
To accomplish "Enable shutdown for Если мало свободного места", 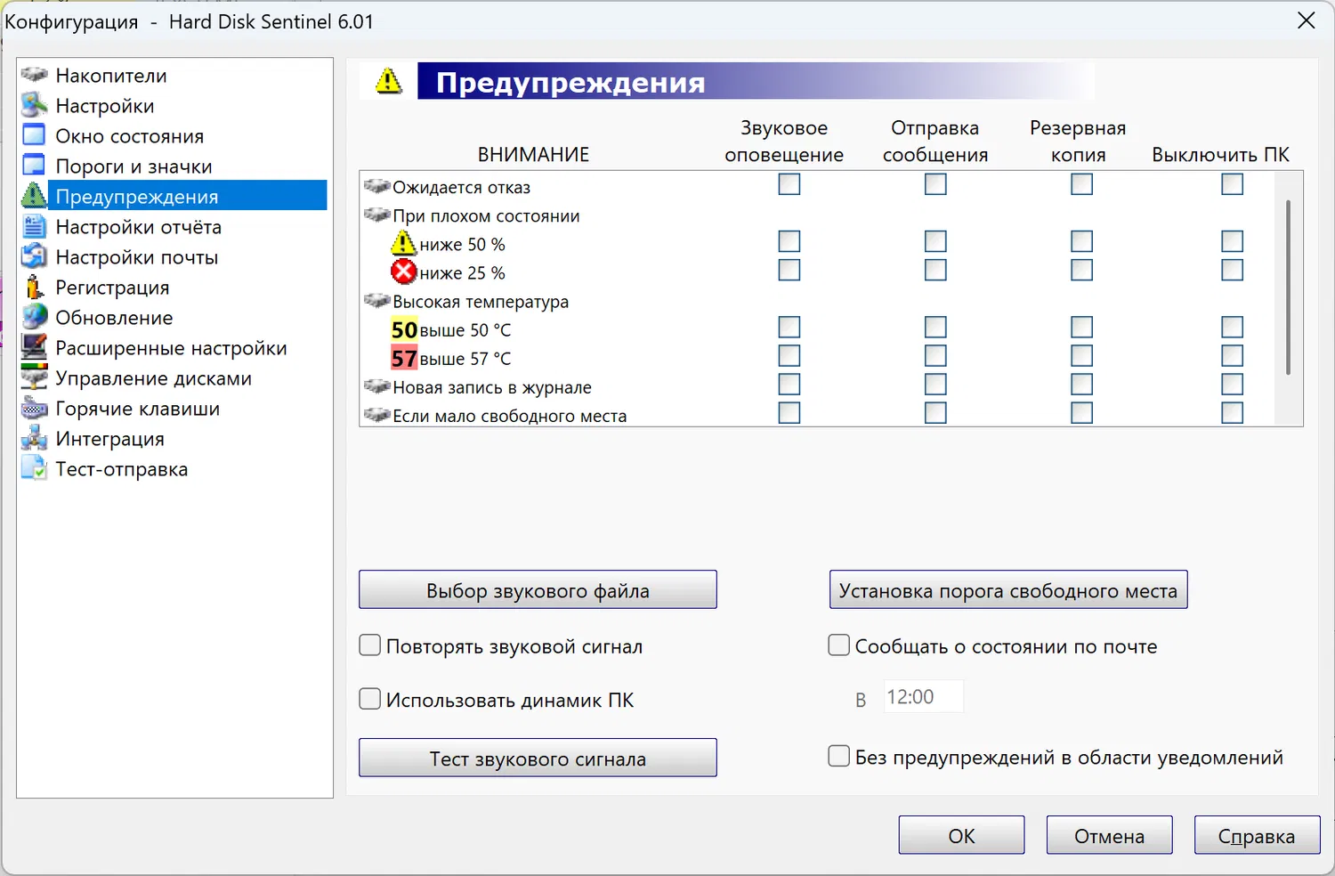I will (1233, 412).
